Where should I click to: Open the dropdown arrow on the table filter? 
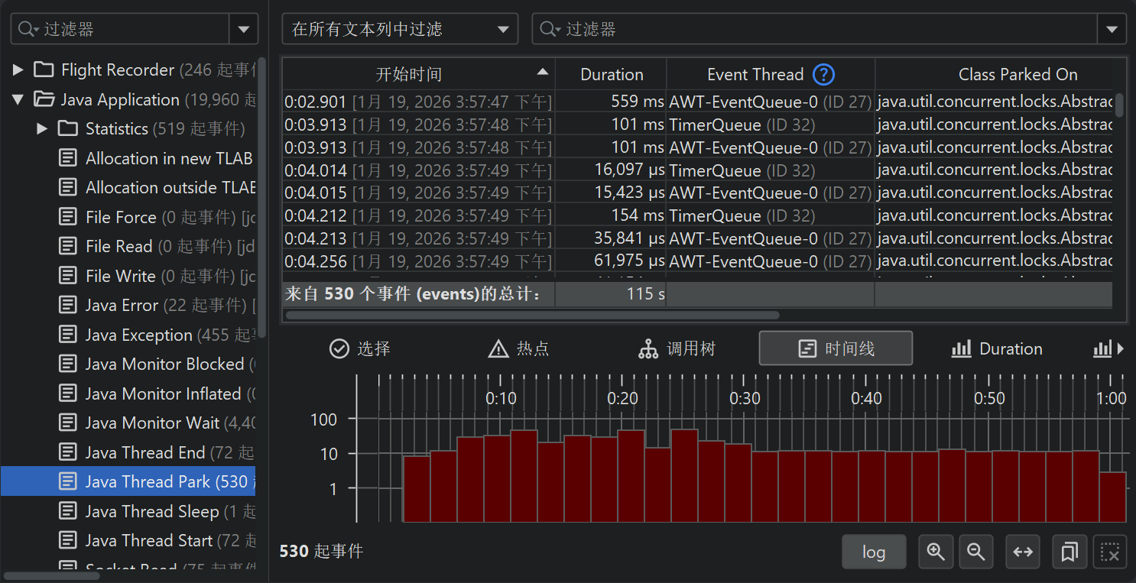(x=1112, y=29)
